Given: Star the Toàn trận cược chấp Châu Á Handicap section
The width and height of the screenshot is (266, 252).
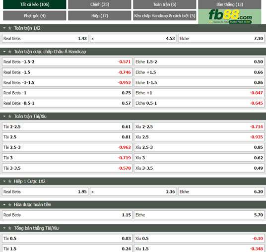Looking at the screenshot, I should click(x=9, y=52).
